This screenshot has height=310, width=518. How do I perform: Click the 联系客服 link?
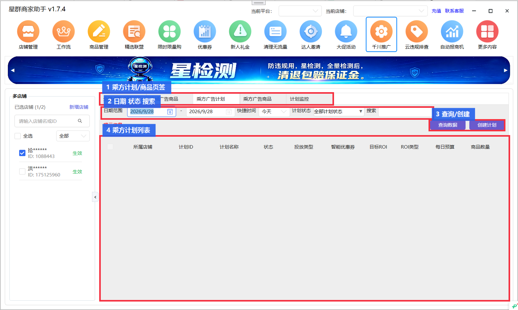click(x=454, y=11)
